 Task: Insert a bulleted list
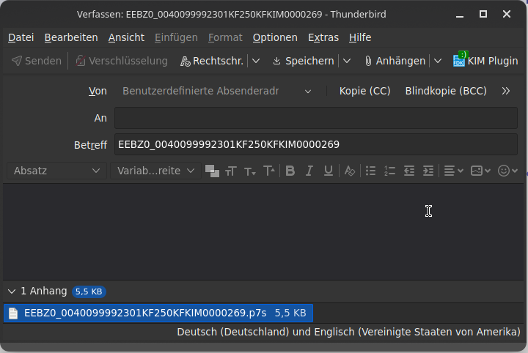pyautogui.click(x=371, y=171)
